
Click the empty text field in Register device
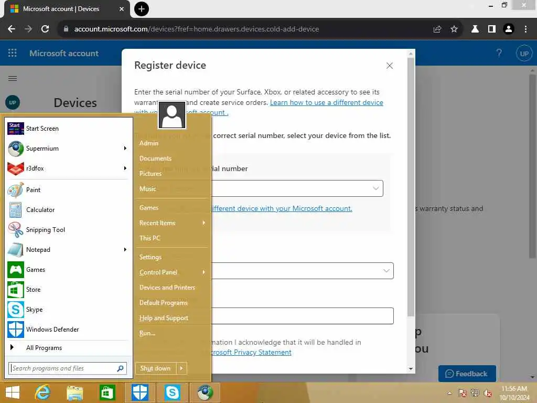(302, 316)
